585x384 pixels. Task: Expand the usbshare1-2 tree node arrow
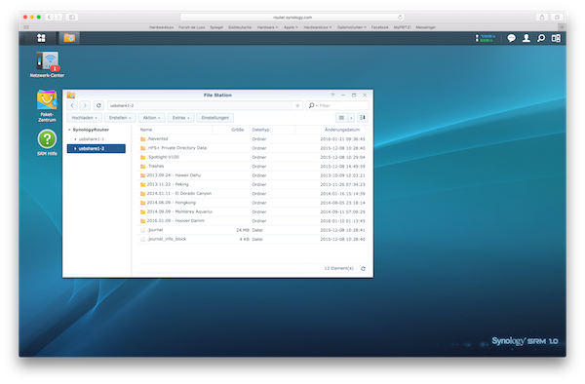click(x=75, y=148)
